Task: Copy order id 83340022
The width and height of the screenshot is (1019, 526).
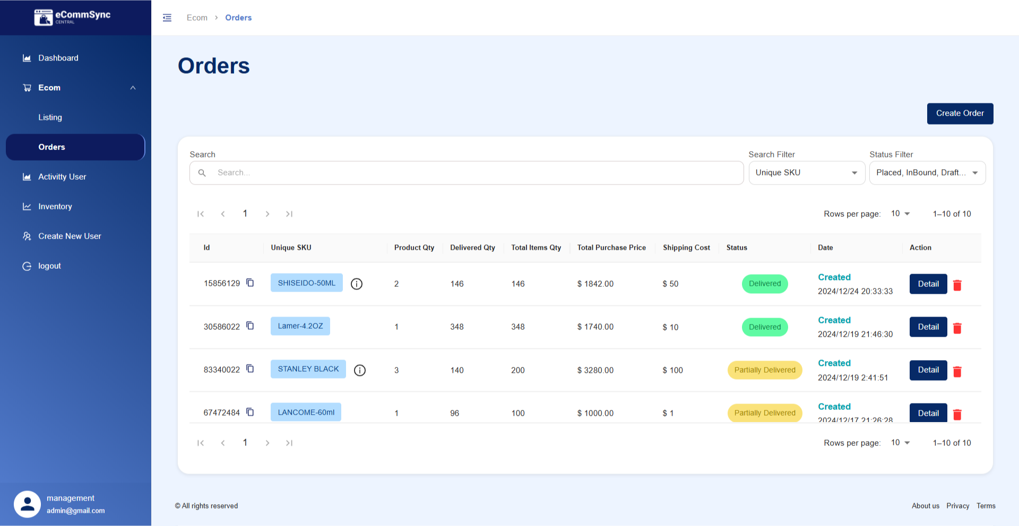Action: (250, 369)
